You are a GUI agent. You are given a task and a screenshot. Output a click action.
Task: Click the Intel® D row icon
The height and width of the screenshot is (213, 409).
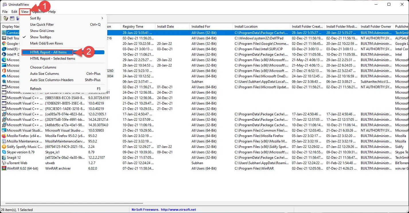point(4,55)
